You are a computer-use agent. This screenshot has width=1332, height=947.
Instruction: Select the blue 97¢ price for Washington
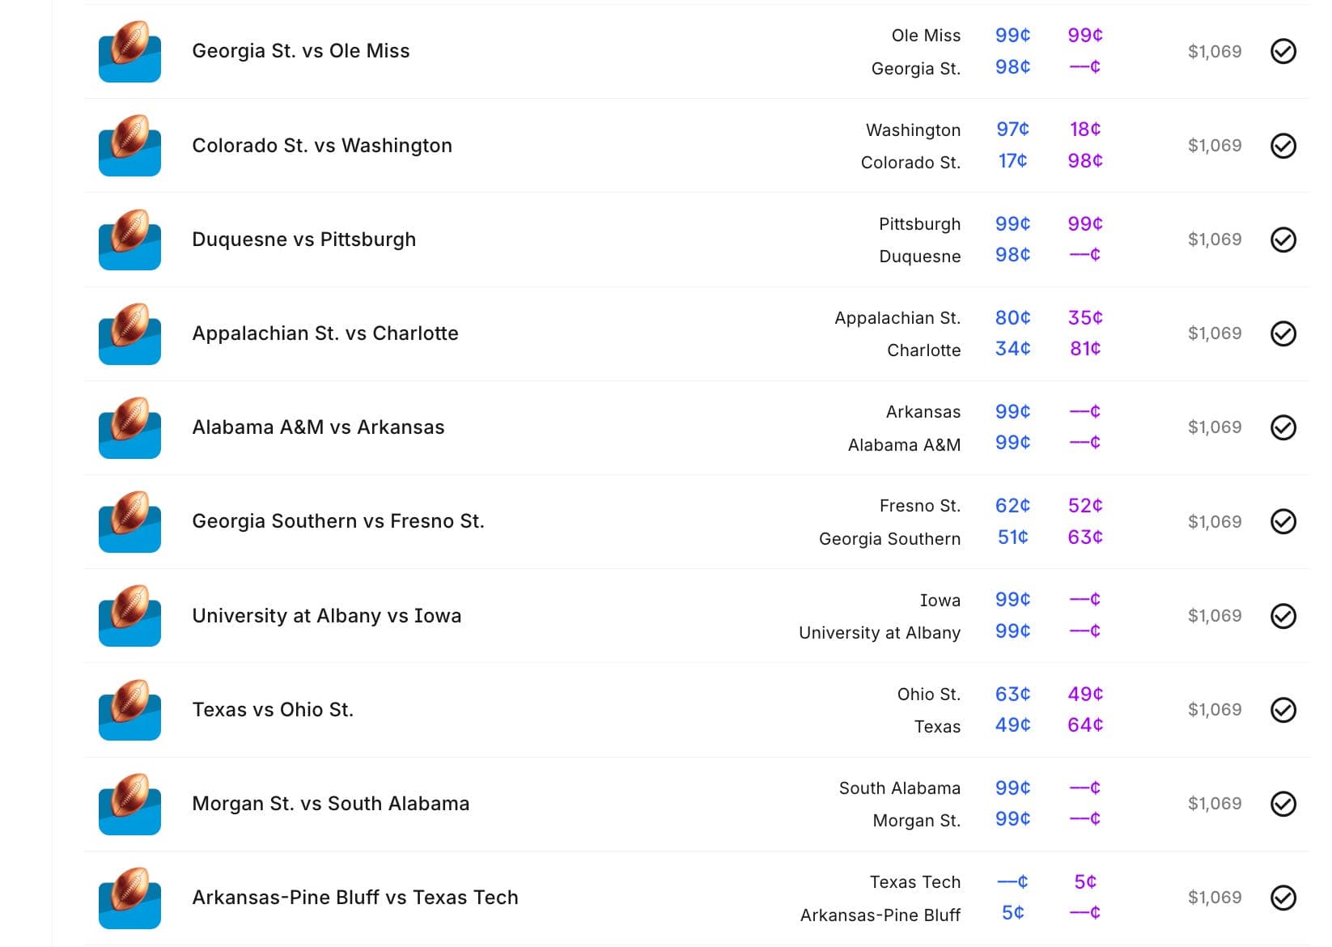[x=1012, y=130]
